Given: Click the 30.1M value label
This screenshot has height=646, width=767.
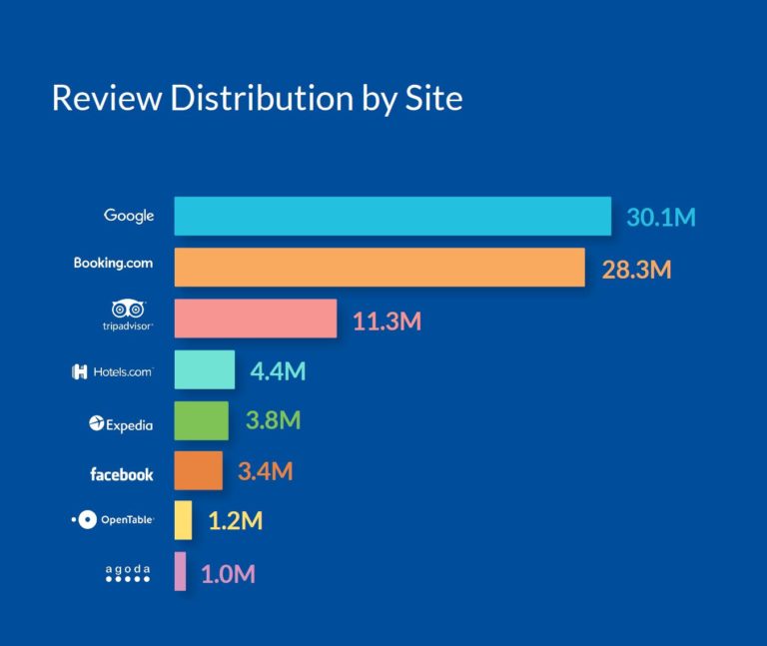Looking at the screenshot, I should point(661,217).
